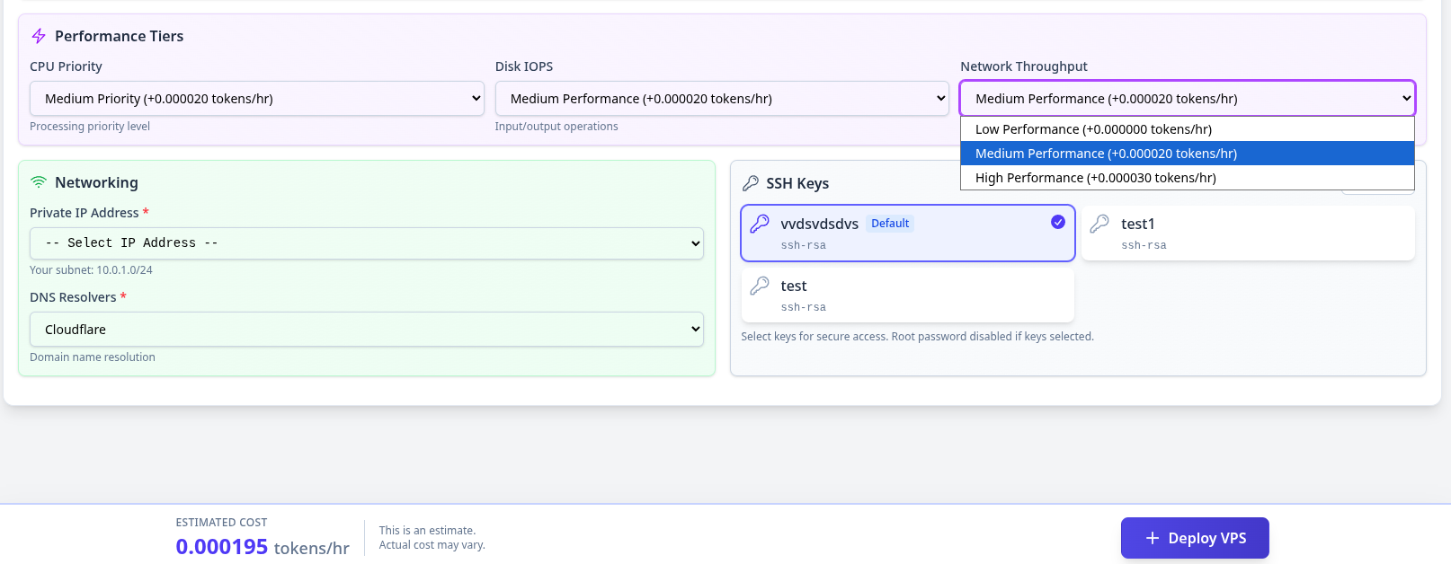Screen dimensions: 1451x564
Task: Select the test1 SSH key card
Action: pyautogui.click(x=1248, y=234)
